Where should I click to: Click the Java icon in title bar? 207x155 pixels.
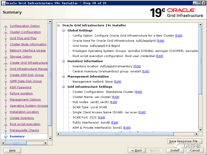click(x=3, y=3)
